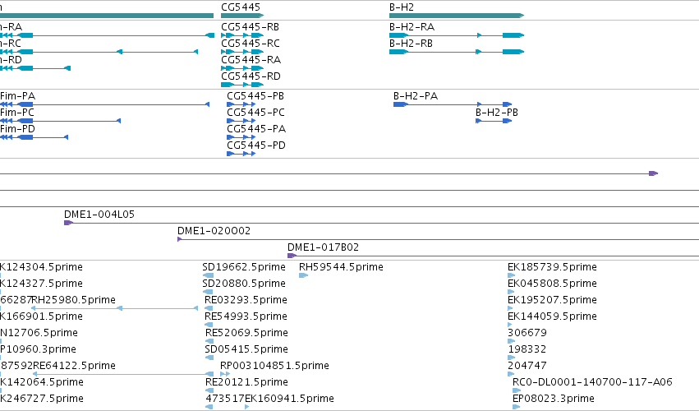699x411 pixels.
Task: Click the DME1-004L05 start arrow glyph
Action: click(x=69, y=223)
